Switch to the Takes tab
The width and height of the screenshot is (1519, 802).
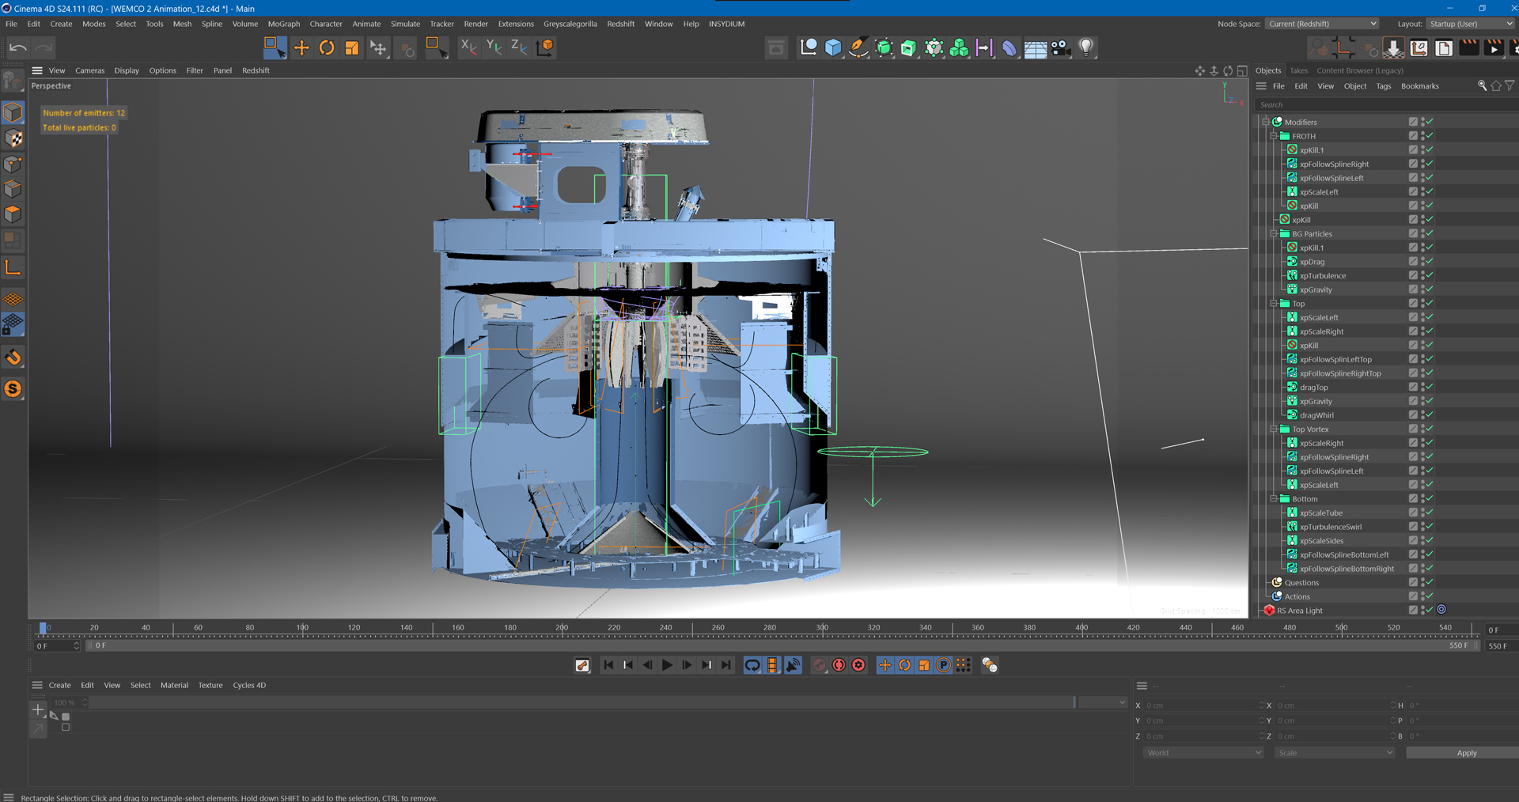(1298, 70)
